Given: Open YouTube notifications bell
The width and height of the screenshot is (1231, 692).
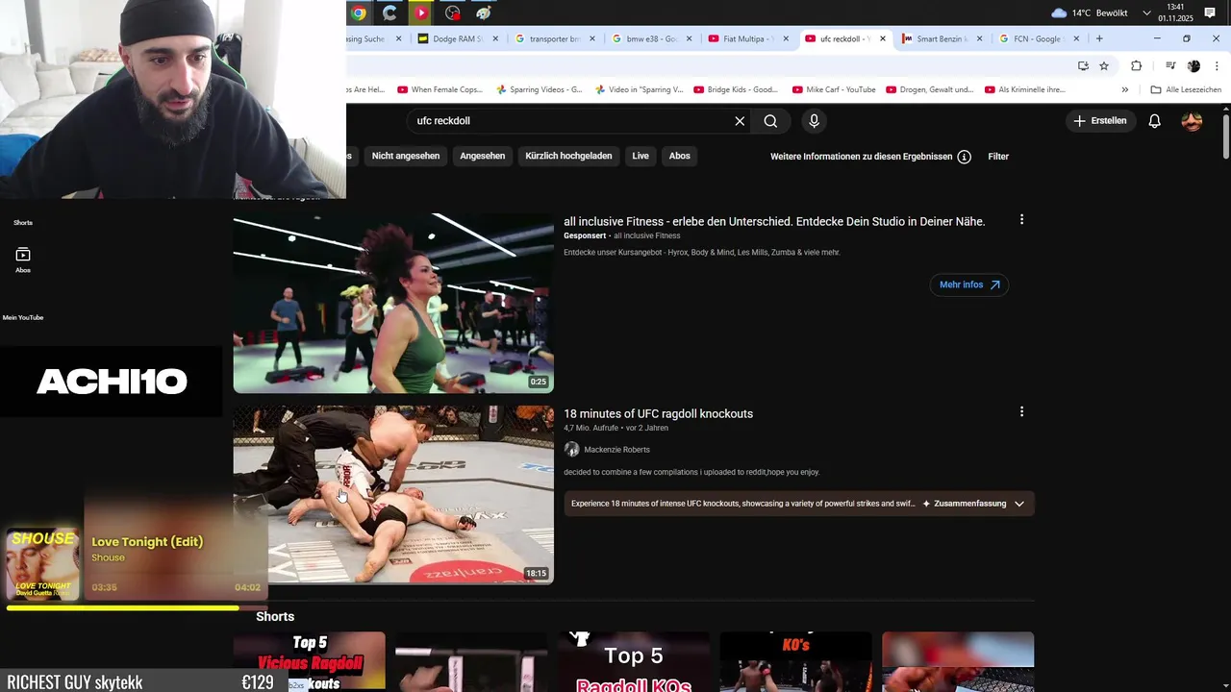Looking at the screenshot, I should tap(1155, 121).
